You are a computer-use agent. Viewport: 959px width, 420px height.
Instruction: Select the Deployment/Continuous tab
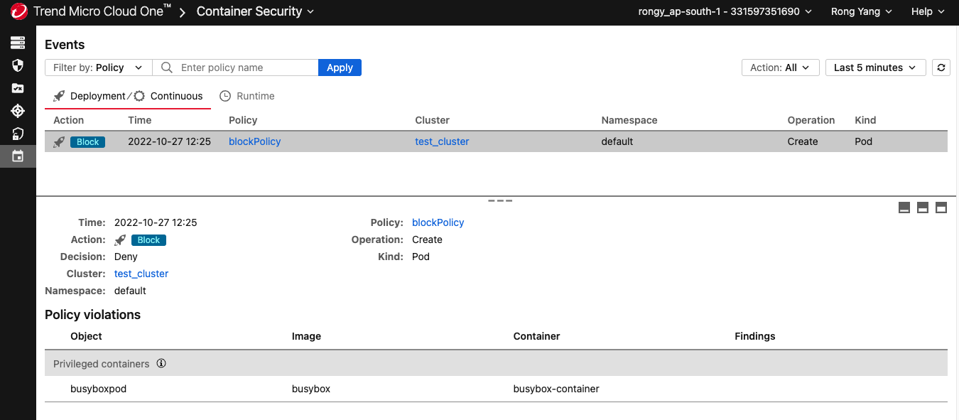128,96
